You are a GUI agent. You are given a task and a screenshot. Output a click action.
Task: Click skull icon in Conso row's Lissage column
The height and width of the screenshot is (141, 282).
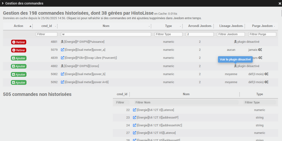(x=235, y=66)
